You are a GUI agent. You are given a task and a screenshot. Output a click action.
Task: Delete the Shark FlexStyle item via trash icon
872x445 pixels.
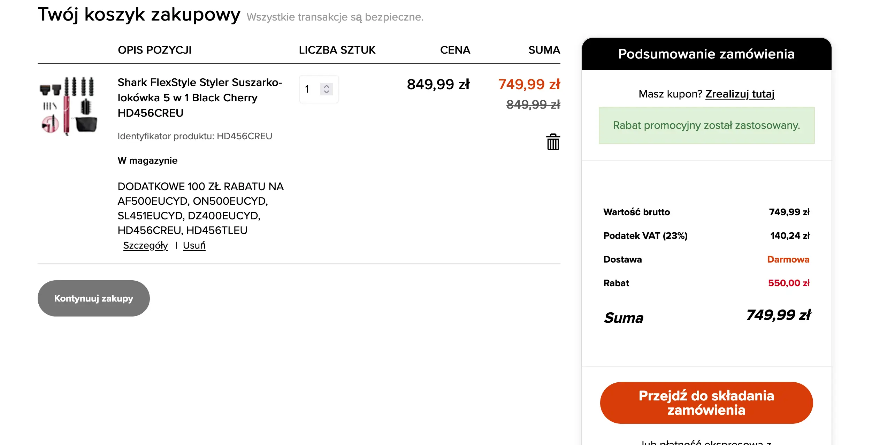click(553, 142)
